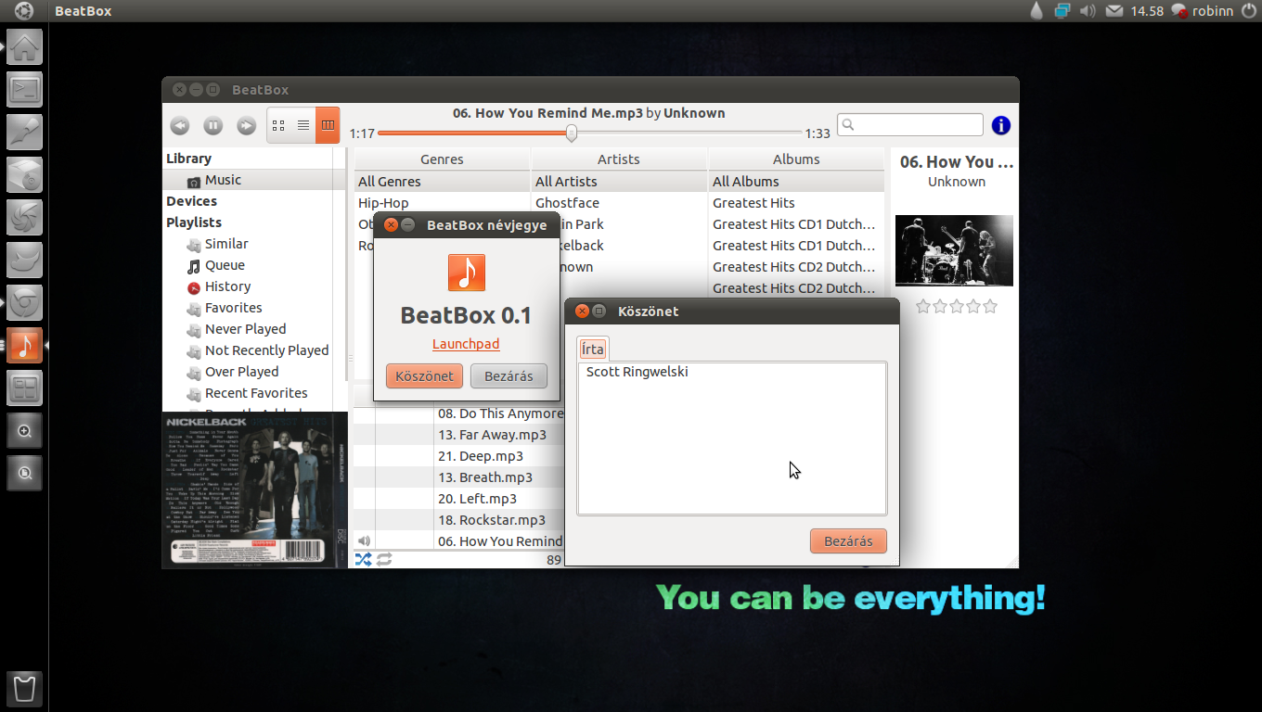Click Bezárás in BeatBox névjegye dialog
The width and height of the screenshot is (1262, 712).
tap(509, 375)
